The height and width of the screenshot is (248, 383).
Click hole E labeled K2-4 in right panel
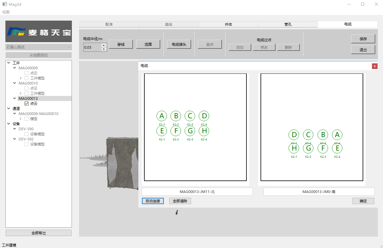tap(337, 148)
